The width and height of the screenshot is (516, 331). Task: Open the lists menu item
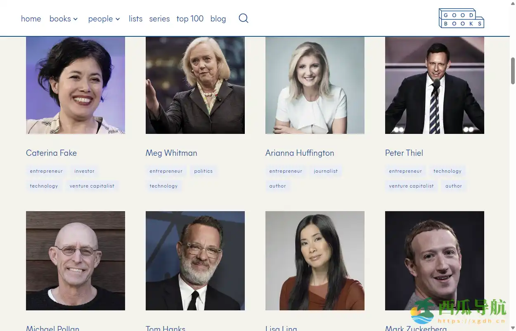[x=135, y=19]
